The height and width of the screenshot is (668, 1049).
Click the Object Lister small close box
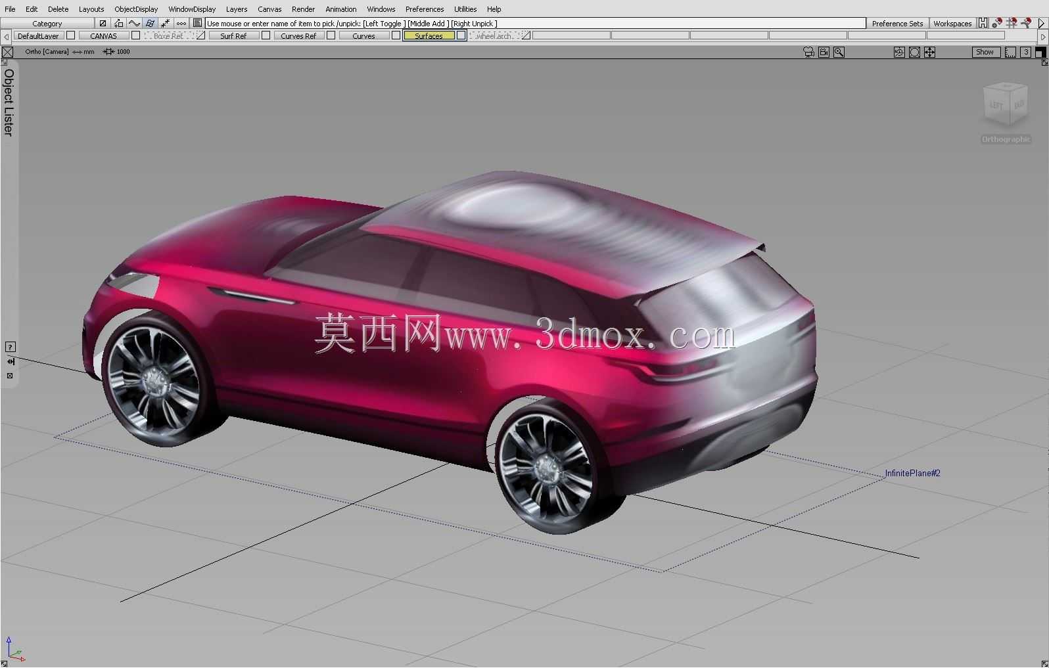click(x=10, y=376)
